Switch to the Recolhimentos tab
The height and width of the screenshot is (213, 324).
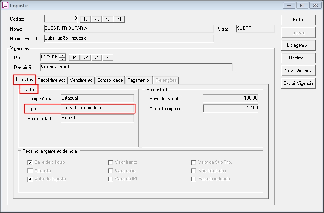pos(51,80)
